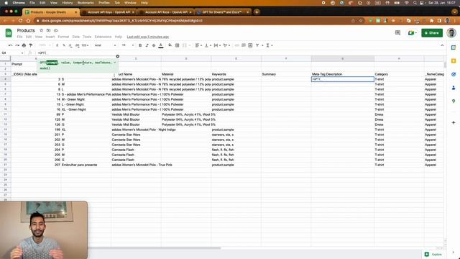Switch to GPT for Sheets and Docs tab
The image size is (460, 259).
tap(222, 12)
